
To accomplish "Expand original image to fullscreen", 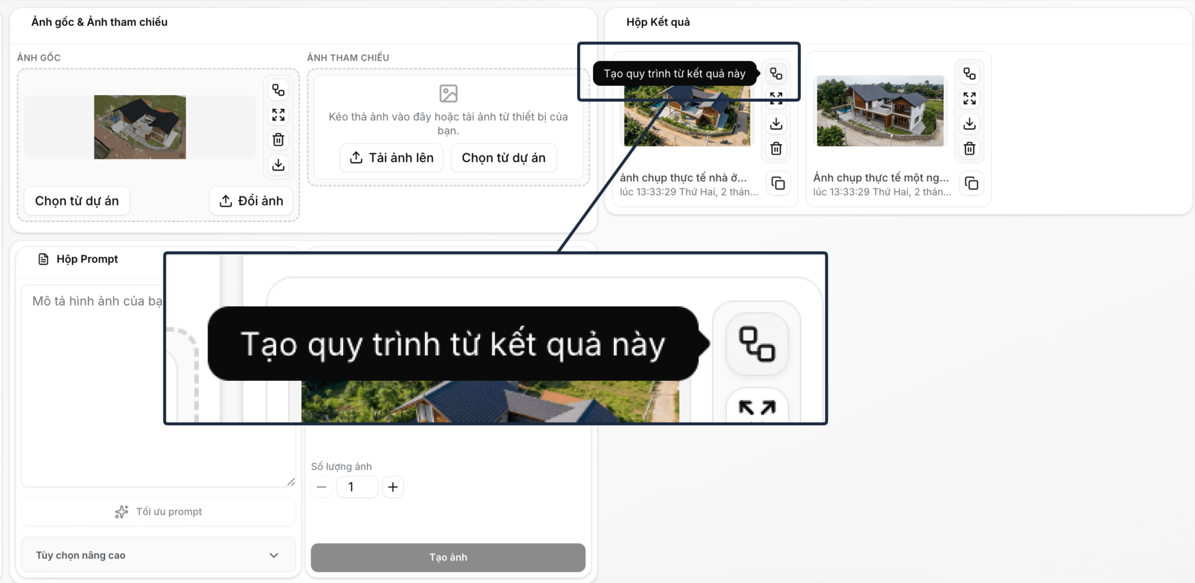I will [x=278, y=115].
